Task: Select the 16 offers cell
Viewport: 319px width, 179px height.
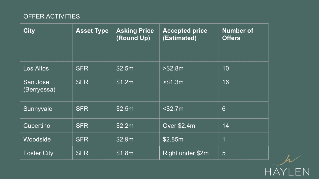Action: point(243,88)
